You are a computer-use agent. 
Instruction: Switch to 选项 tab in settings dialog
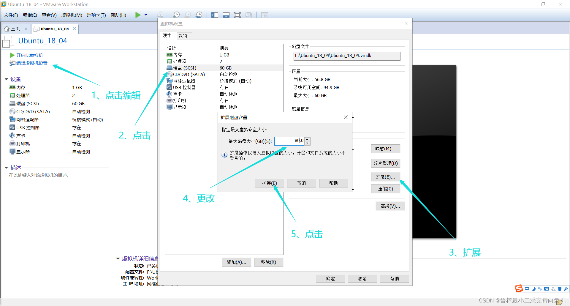(x=183, y=36)
